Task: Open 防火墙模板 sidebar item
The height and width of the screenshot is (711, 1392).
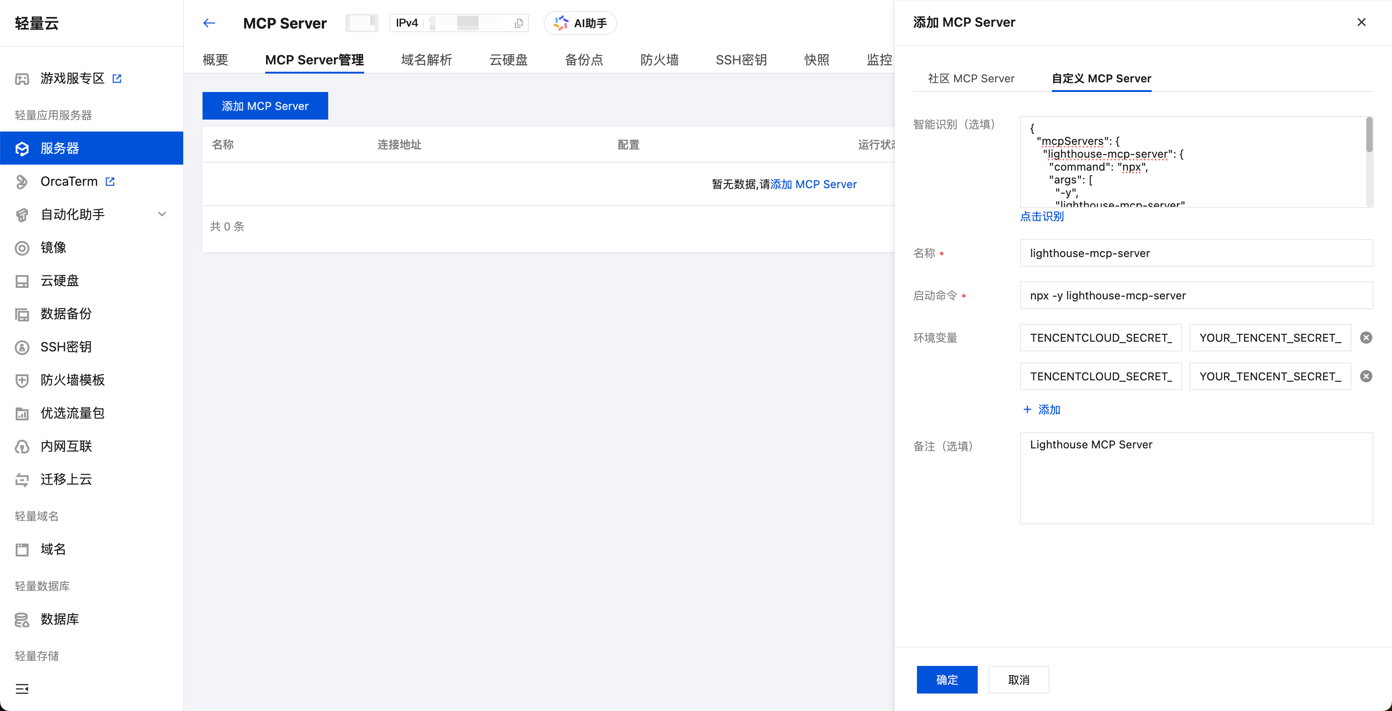Action: click(x=72, y=380)
